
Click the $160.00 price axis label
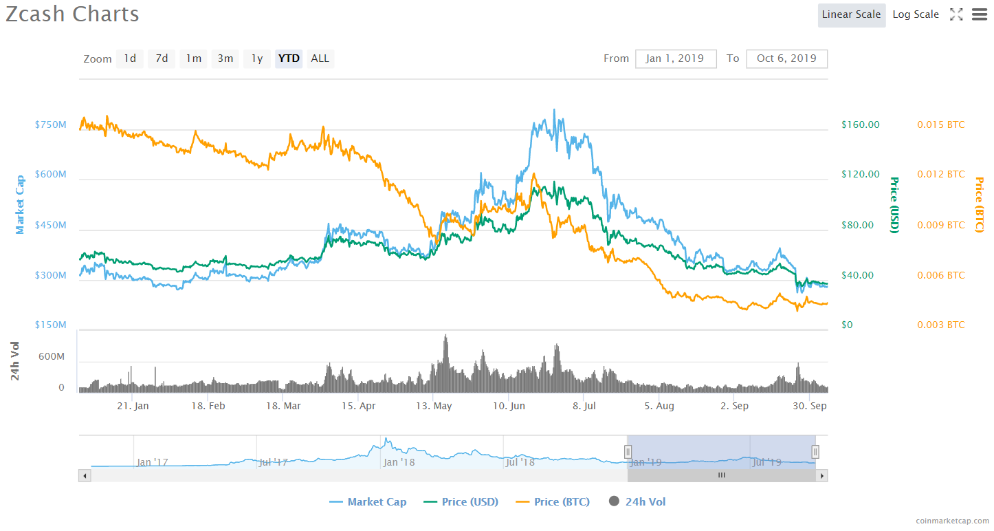pos(861,124)
